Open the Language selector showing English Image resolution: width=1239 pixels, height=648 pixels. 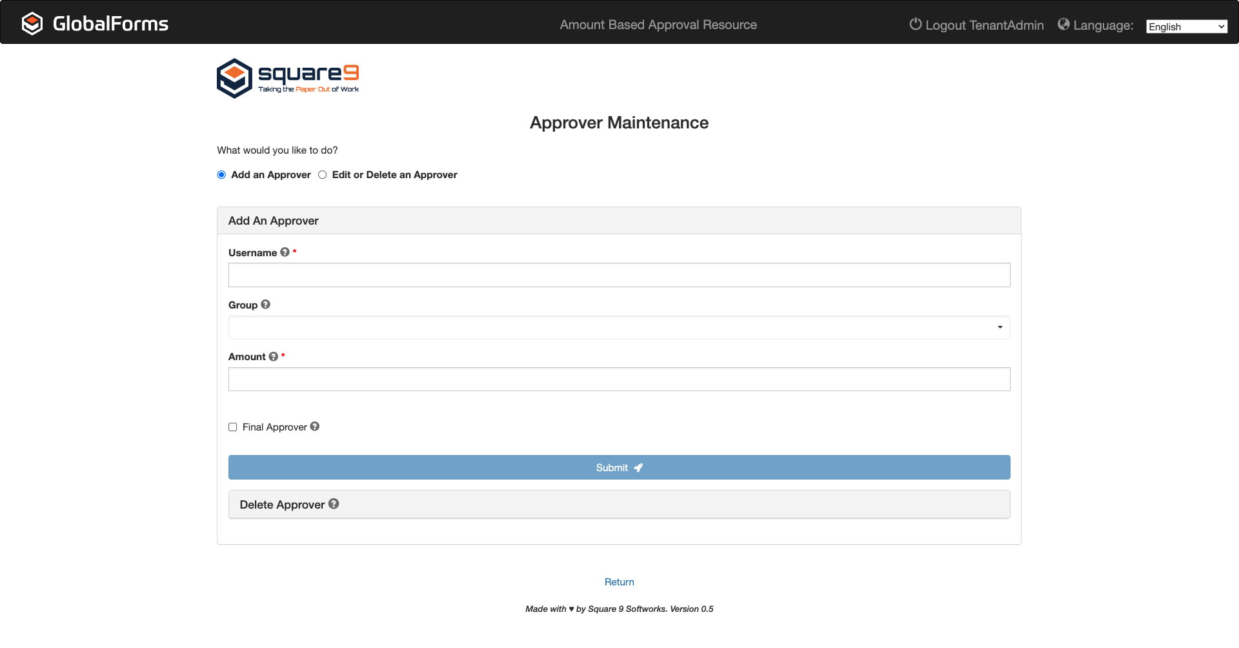(1186, 26)
